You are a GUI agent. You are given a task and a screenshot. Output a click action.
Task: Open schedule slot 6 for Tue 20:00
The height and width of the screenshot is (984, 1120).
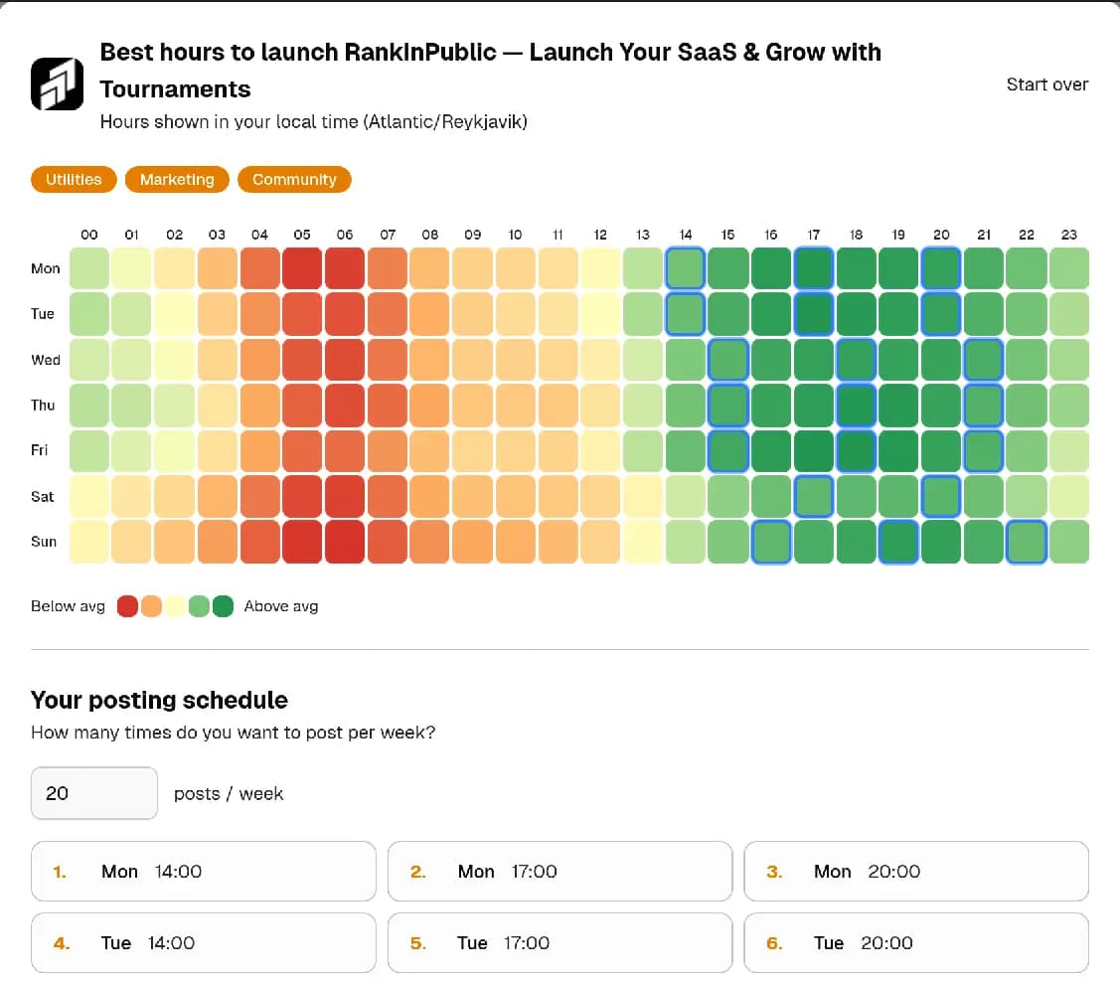coord(915,942)
